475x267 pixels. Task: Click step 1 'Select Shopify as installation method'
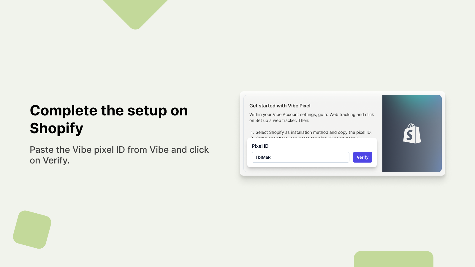[x=311, y=132]
